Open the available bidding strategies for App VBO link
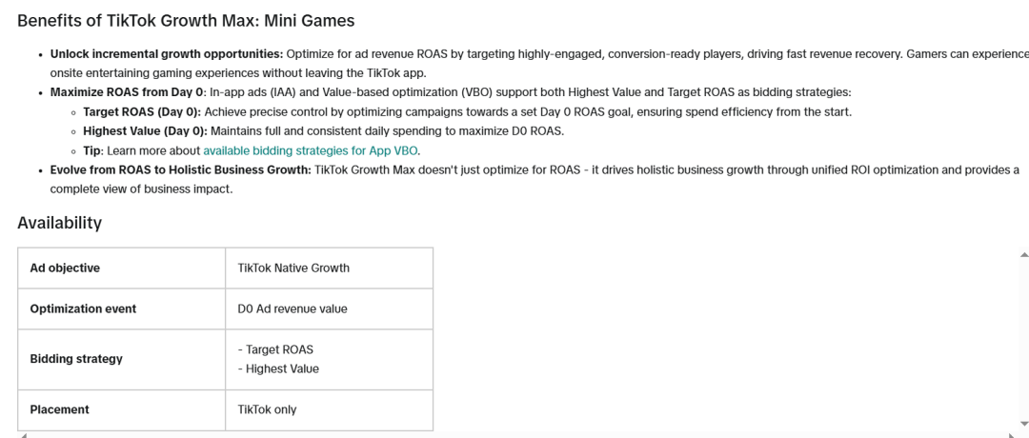 point(311,150)
